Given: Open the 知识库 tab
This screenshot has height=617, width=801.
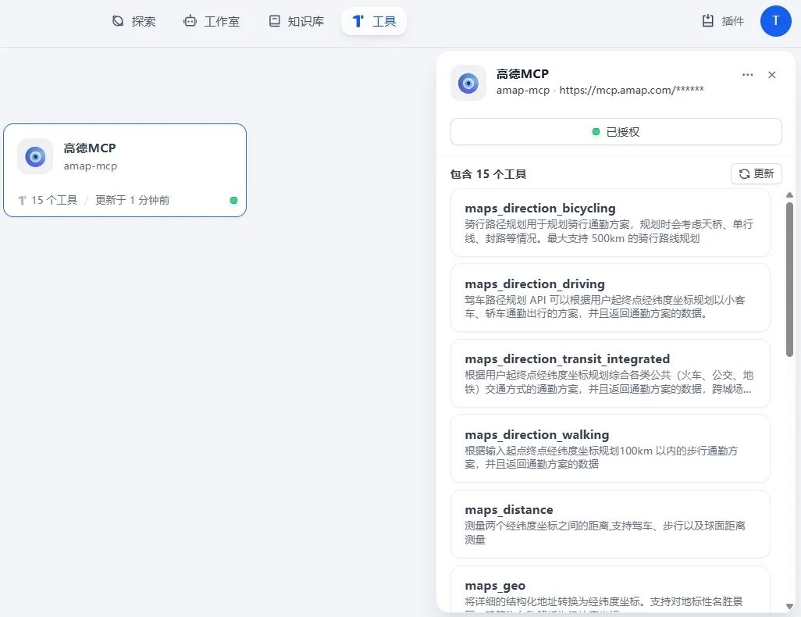Looking at the screenshot, I should pyautogui.click(x=297, y=21).
